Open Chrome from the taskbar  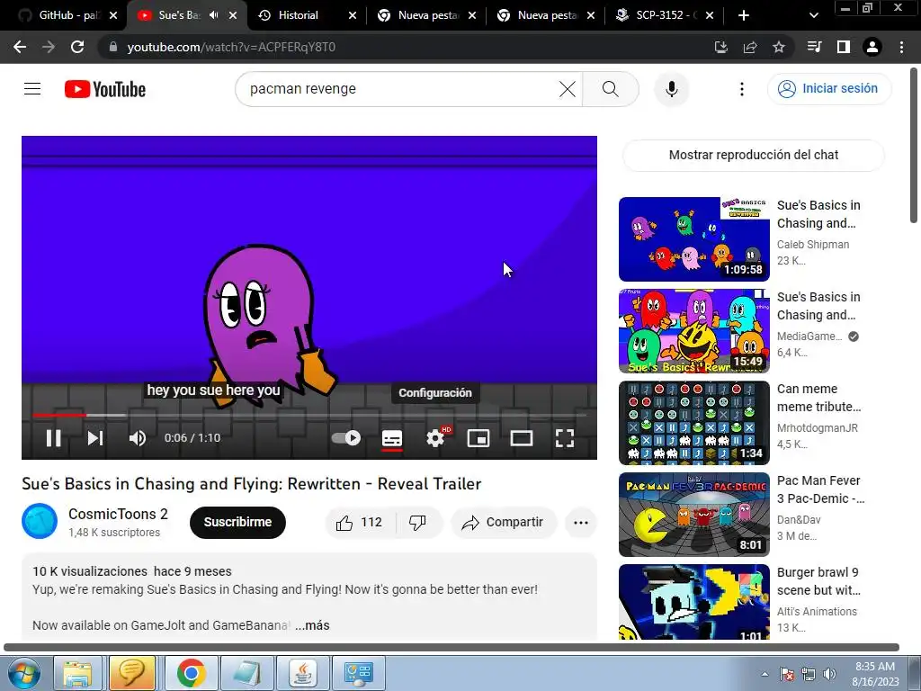(x=191, y=673)
